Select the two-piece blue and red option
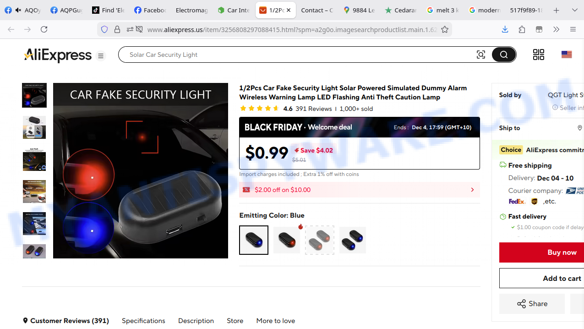Screen dimensions: 584x329 coord(353,240)
